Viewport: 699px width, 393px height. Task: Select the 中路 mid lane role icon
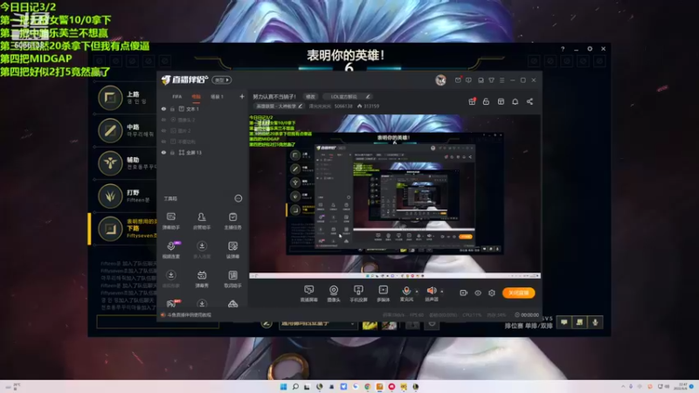[x=110, y=130]
